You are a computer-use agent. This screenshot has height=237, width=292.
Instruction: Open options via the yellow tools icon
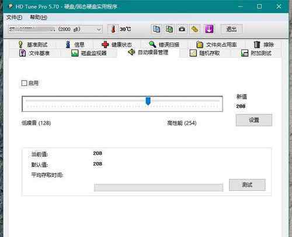click(x=195, y=29)
